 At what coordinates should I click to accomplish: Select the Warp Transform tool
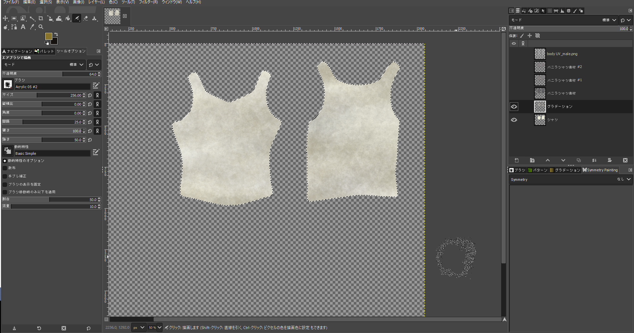pyautogui.click(x=59, y=18)
